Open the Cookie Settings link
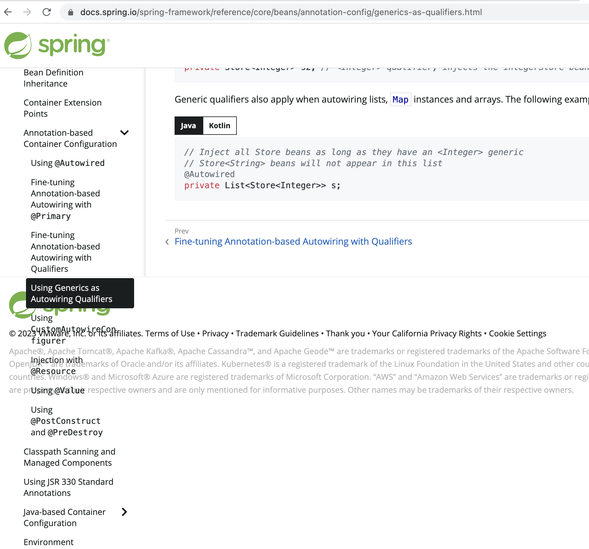The height and width of the screenshot is (549, 589). [518, 334]
